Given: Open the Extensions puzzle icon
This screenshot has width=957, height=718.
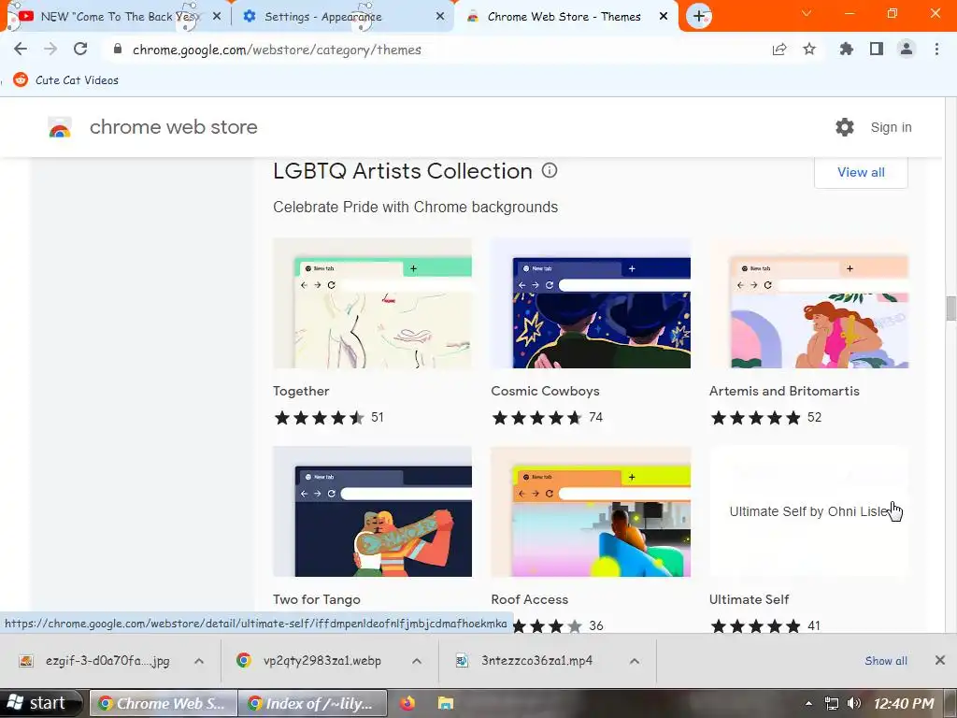Looking at the screenshot, I should point(846,49).
